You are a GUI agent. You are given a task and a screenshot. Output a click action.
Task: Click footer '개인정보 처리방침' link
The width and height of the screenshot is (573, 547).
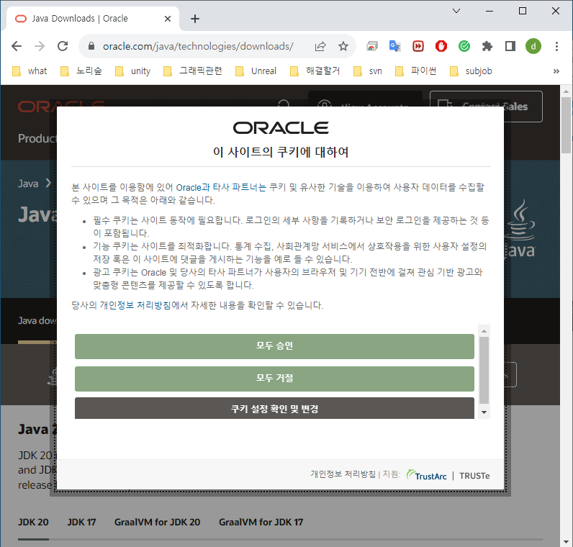(x=343, y=474)
